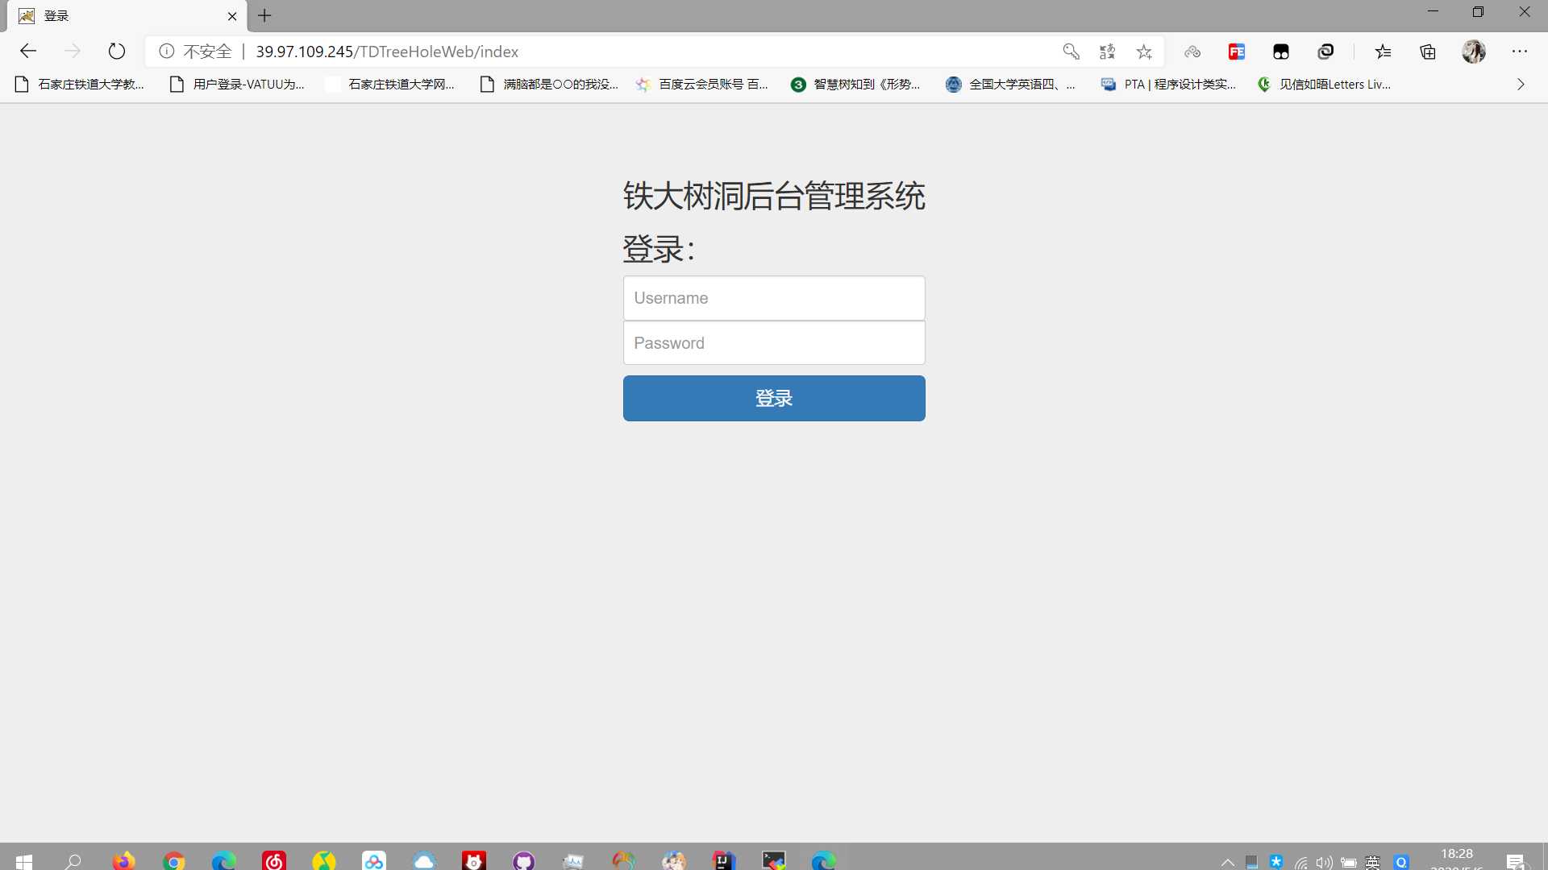
Task: Open the Tampermonkey extension icon
Action: click(1281, 52)
